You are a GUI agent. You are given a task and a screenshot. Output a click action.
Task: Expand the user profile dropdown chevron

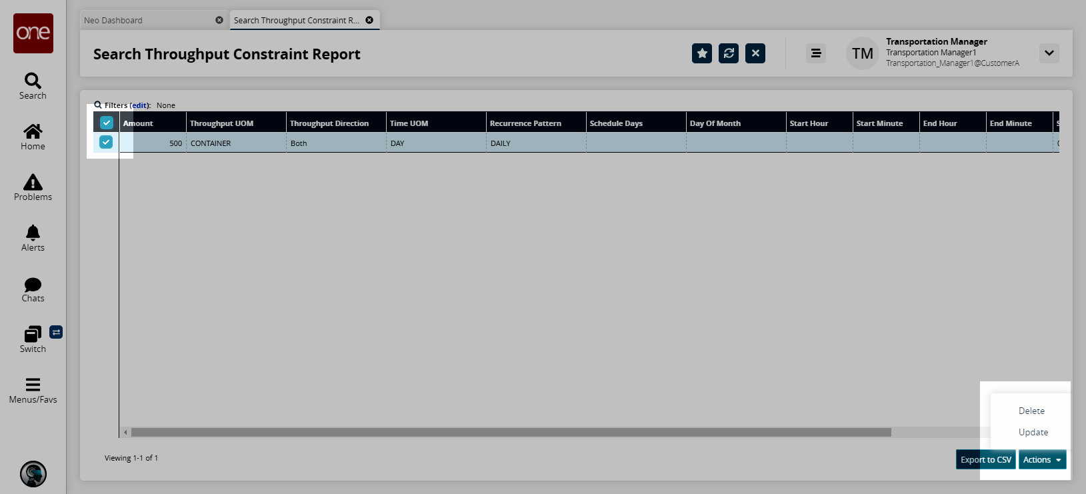coord(1049,53)
